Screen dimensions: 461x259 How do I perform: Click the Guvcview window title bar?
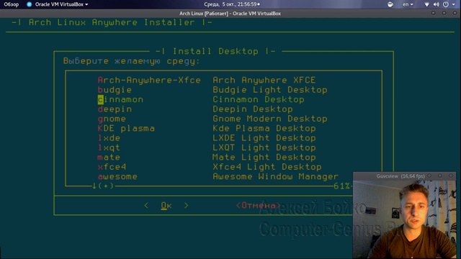404,176
